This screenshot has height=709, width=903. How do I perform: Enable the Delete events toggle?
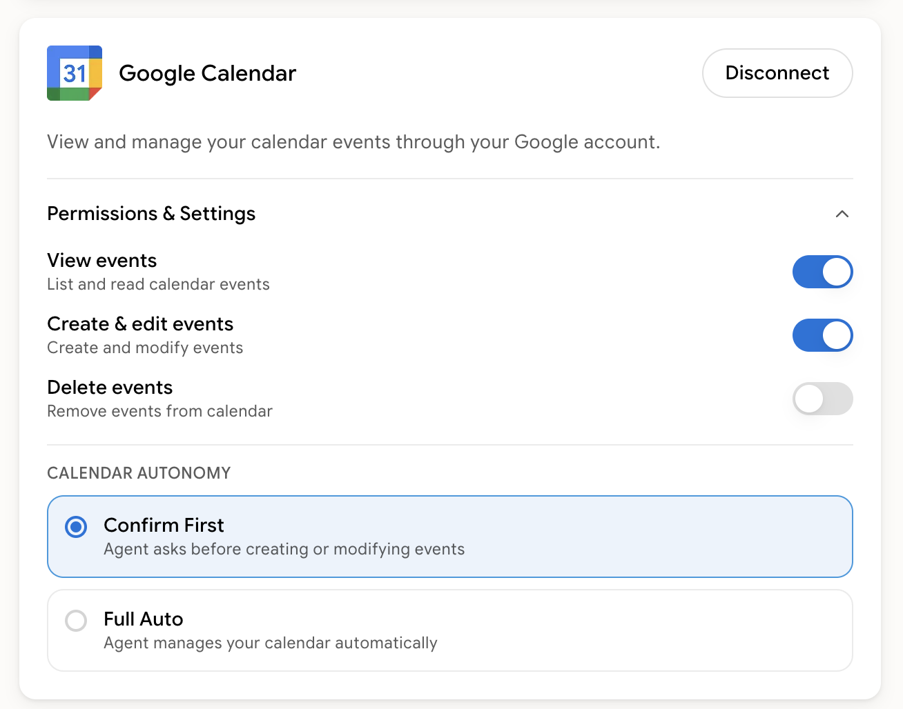click(822, 399)
